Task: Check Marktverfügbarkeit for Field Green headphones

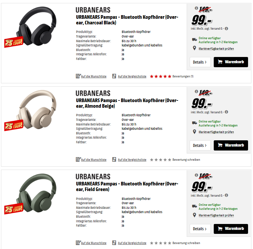Action: point(216,215)
